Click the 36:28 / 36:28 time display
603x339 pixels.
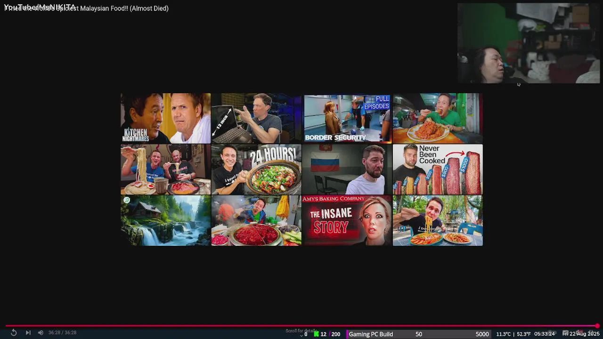click(x=62, y=333)
